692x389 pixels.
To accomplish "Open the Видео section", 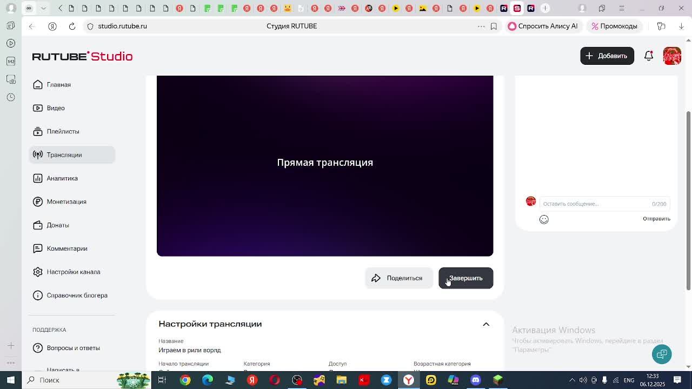I will pos(72,108).
